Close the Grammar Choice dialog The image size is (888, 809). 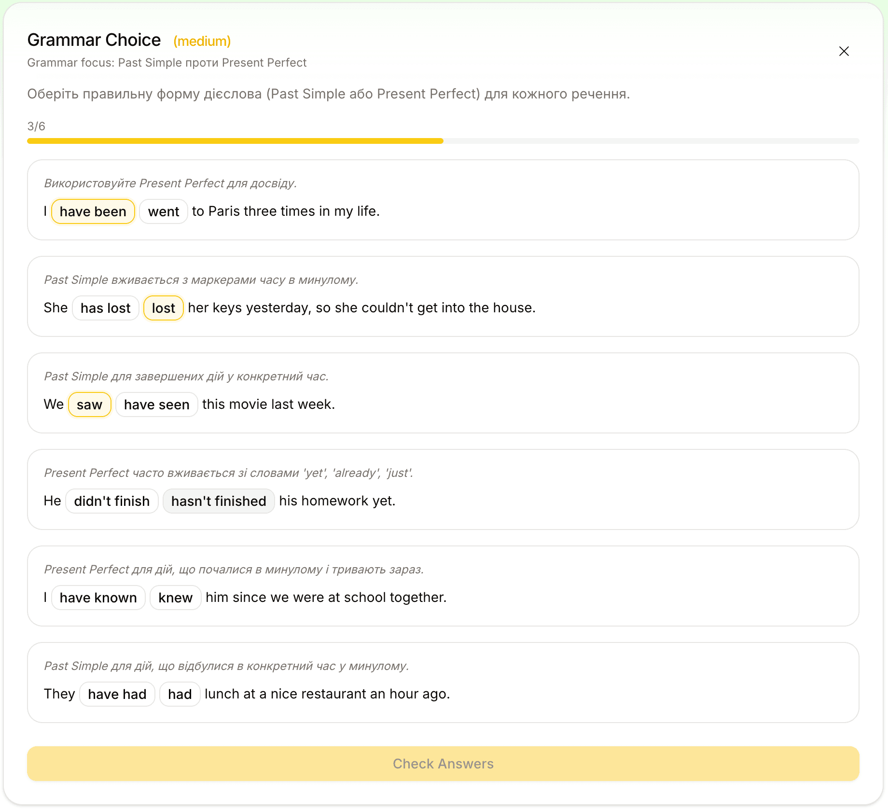pos(844,51)
